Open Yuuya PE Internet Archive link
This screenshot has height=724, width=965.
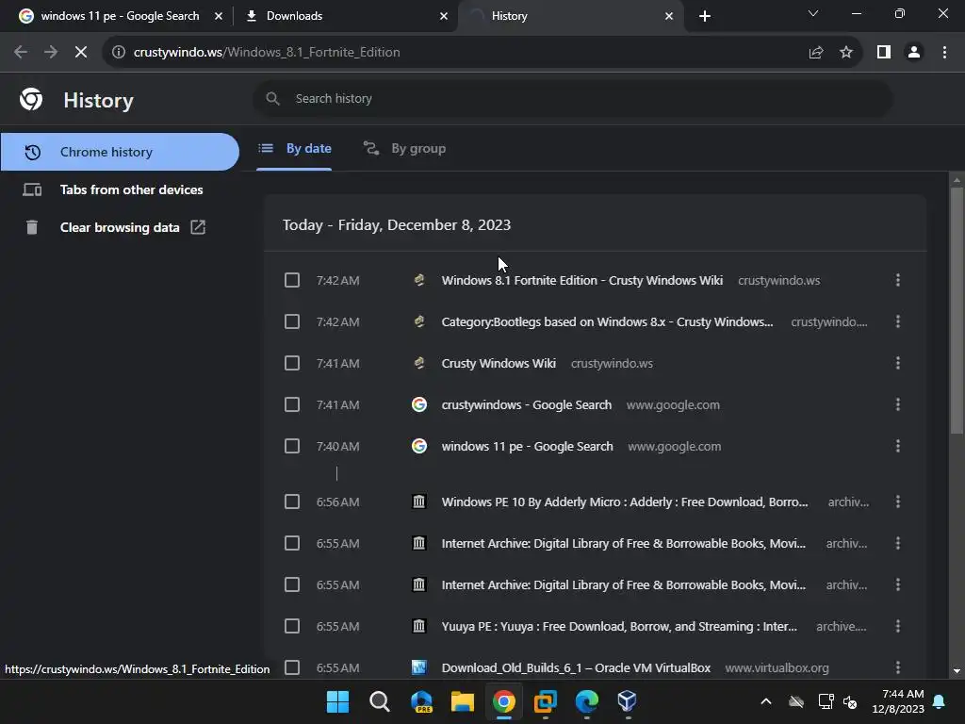619,626
